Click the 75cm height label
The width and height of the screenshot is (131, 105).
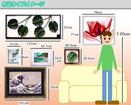54,87
